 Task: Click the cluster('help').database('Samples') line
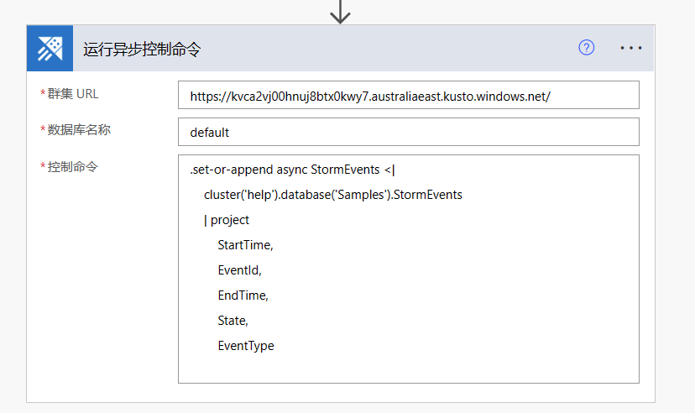333,195
